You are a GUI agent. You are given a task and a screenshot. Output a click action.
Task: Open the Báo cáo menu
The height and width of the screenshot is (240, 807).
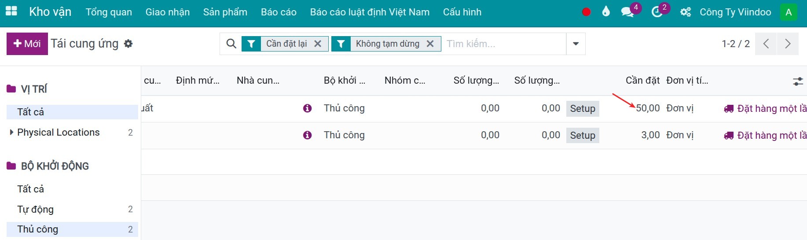(279, 12)
